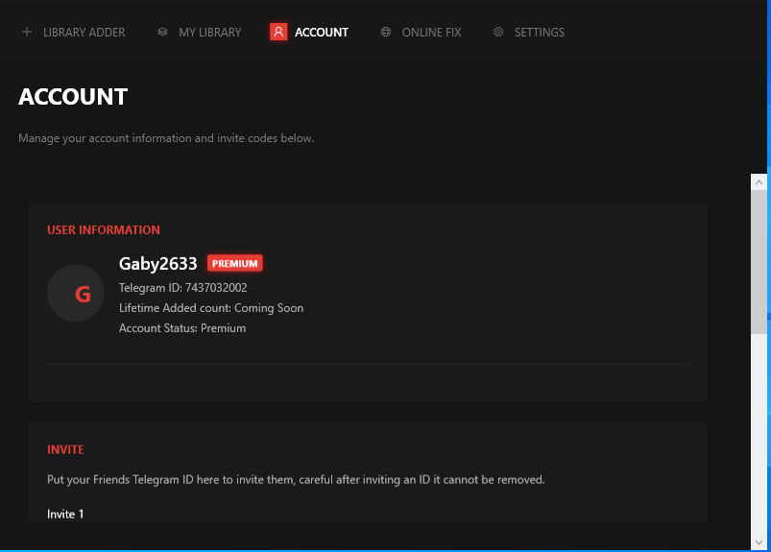
Task: Select the Account tab label
Action: tap(321, 33)
